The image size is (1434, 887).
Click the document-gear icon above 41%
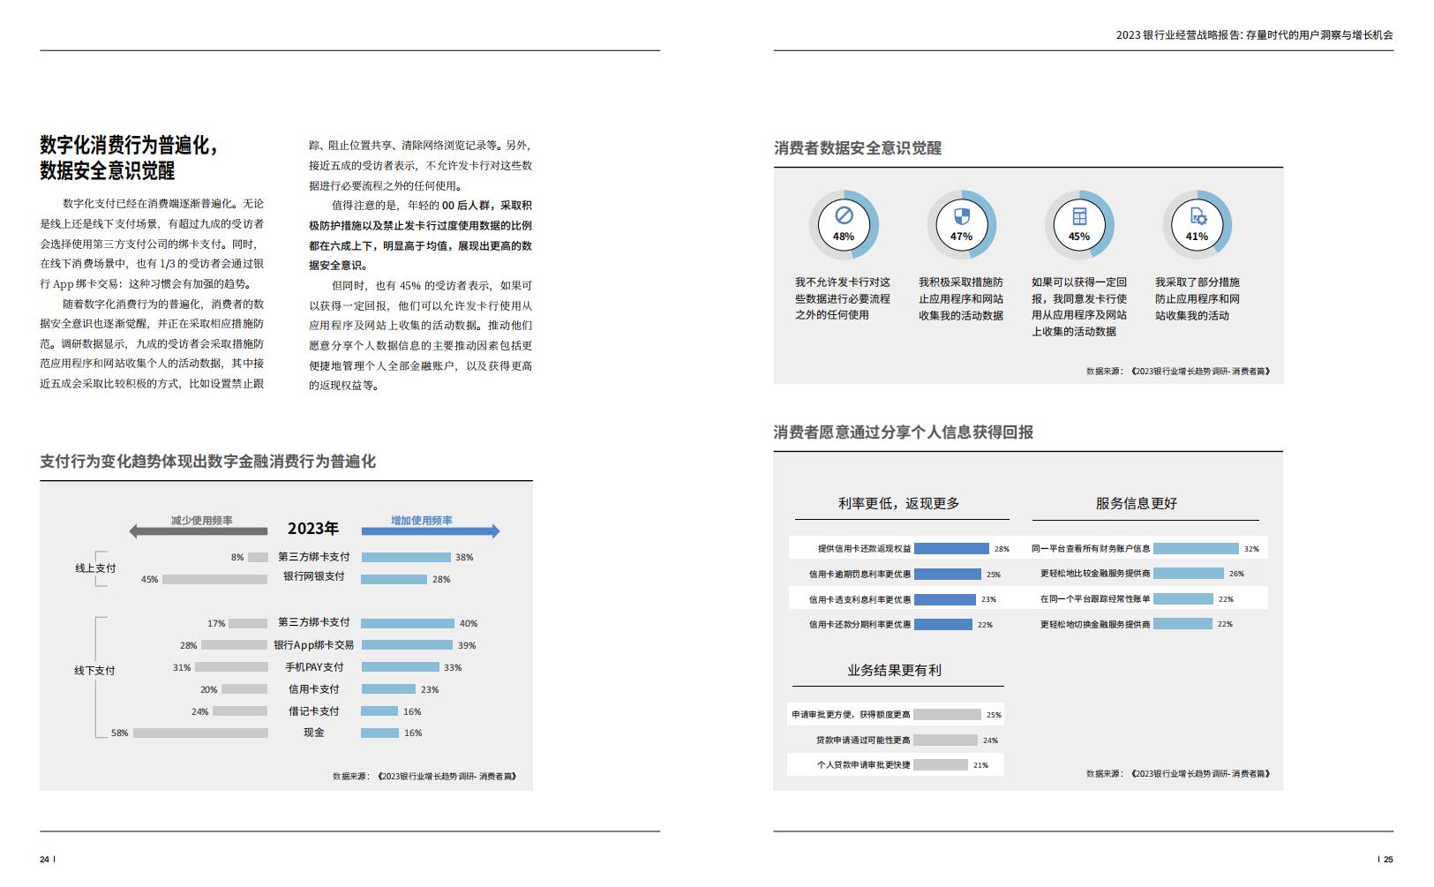[x=1198, y=216]
